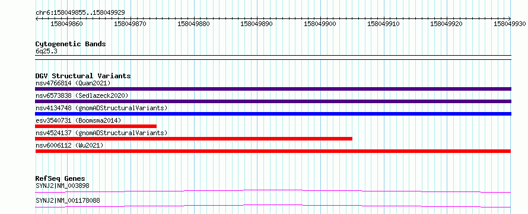Click the 158049930 ruler coordinate
The width and height of the screenshot is (528, 214).
(x=510, y=24)
